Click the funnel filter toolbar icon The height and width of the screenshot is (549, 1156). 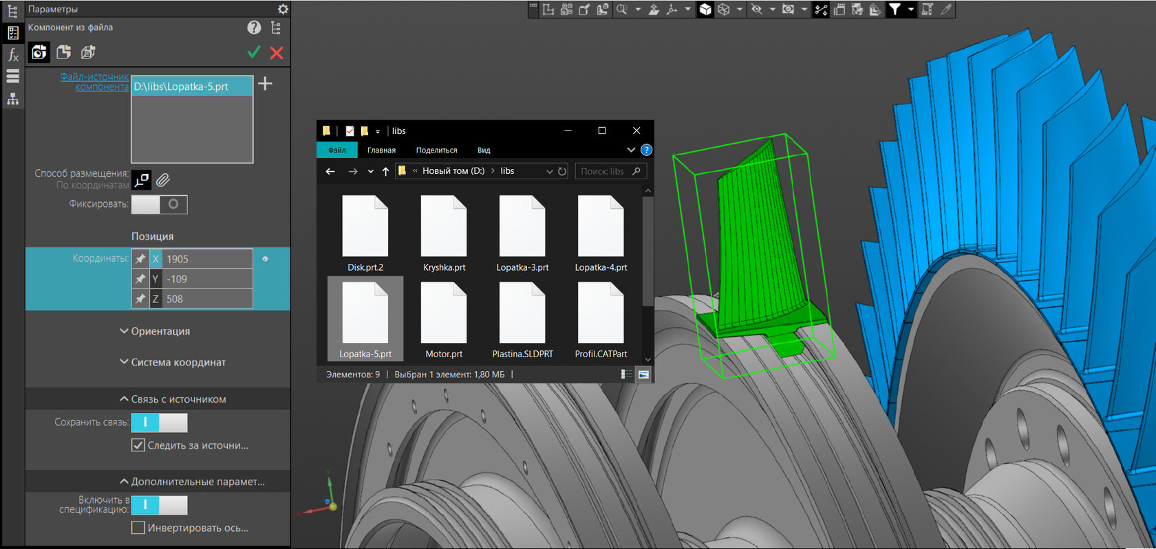(x=895, y=10)
